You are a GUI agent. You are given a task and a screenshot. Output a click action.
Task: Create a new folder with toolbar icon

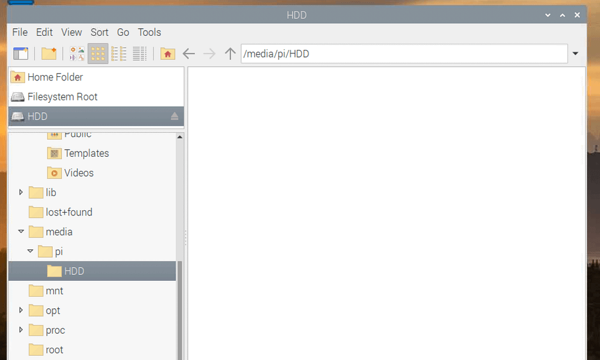(49, 53)
